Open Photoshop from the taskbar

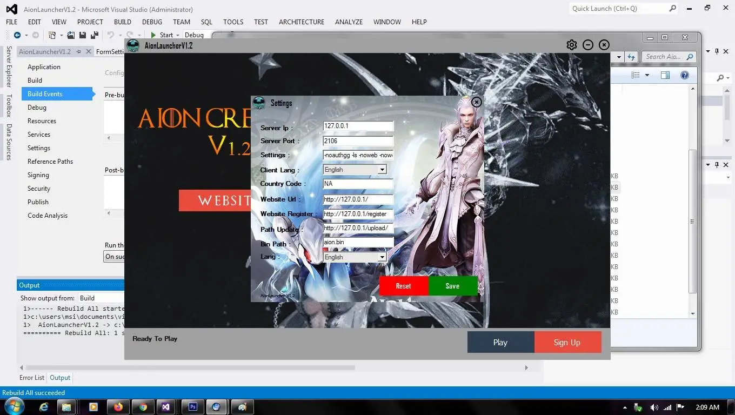192,407
